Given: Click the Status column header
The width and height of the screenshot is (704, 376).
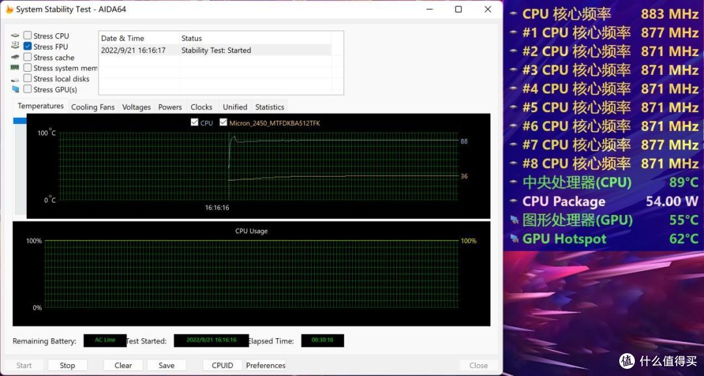Looking at the screenshot, I should [255, 38].
